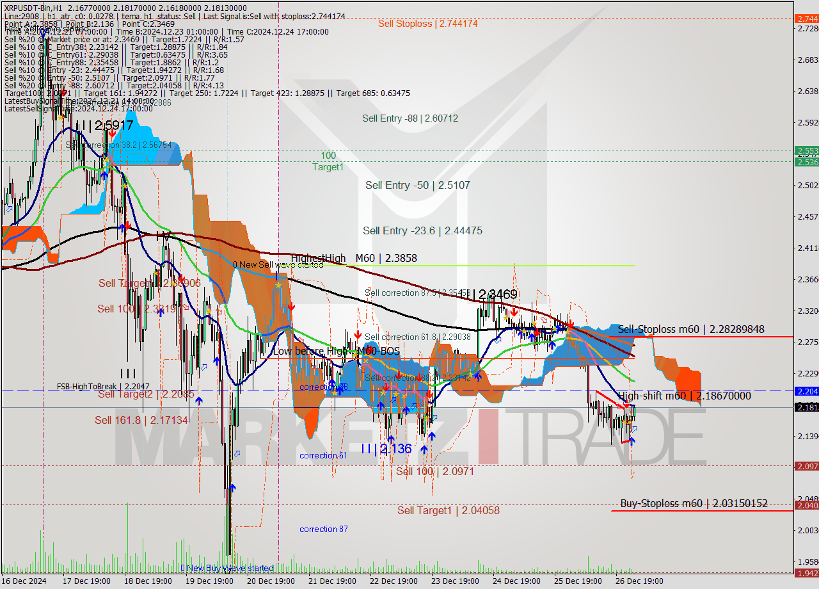
Task: Select 'Sell-Stoploss m60 | 2.28289848' label
Action: click(691, 329)
